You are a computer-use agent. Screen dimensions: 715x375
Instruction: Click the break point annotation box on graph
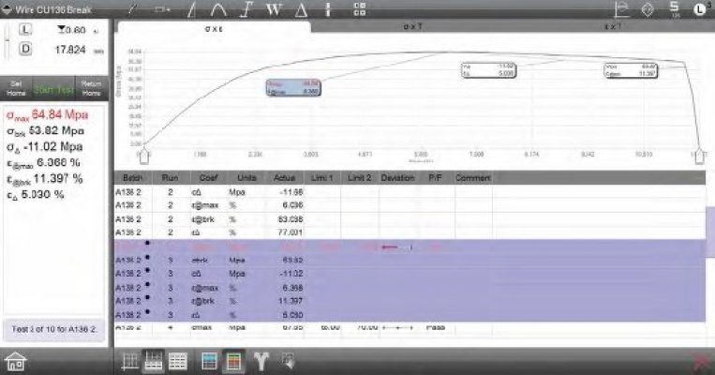(x=631, y=69)
